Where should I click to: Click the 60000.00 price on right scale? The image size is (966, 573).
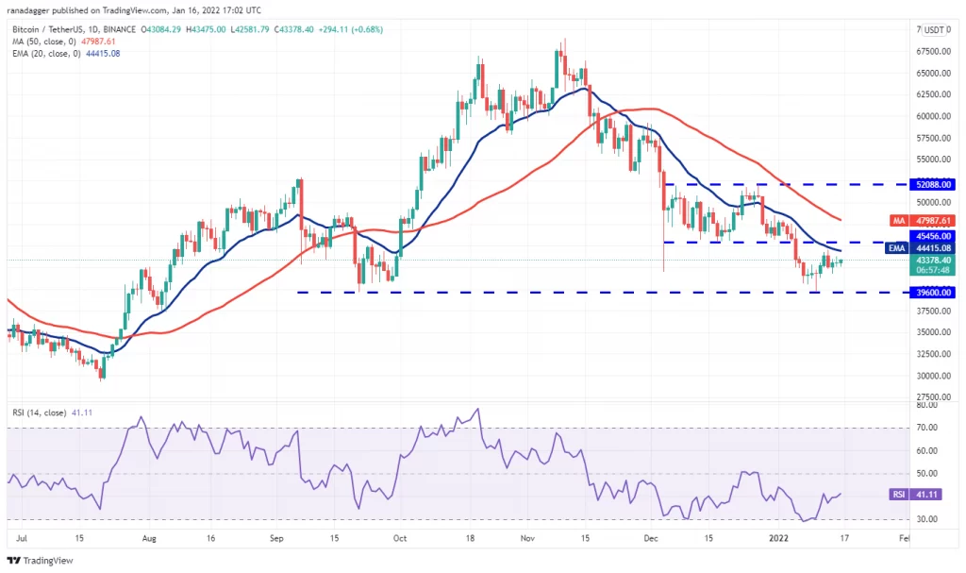pyautogui.click(x=933, y=116)
